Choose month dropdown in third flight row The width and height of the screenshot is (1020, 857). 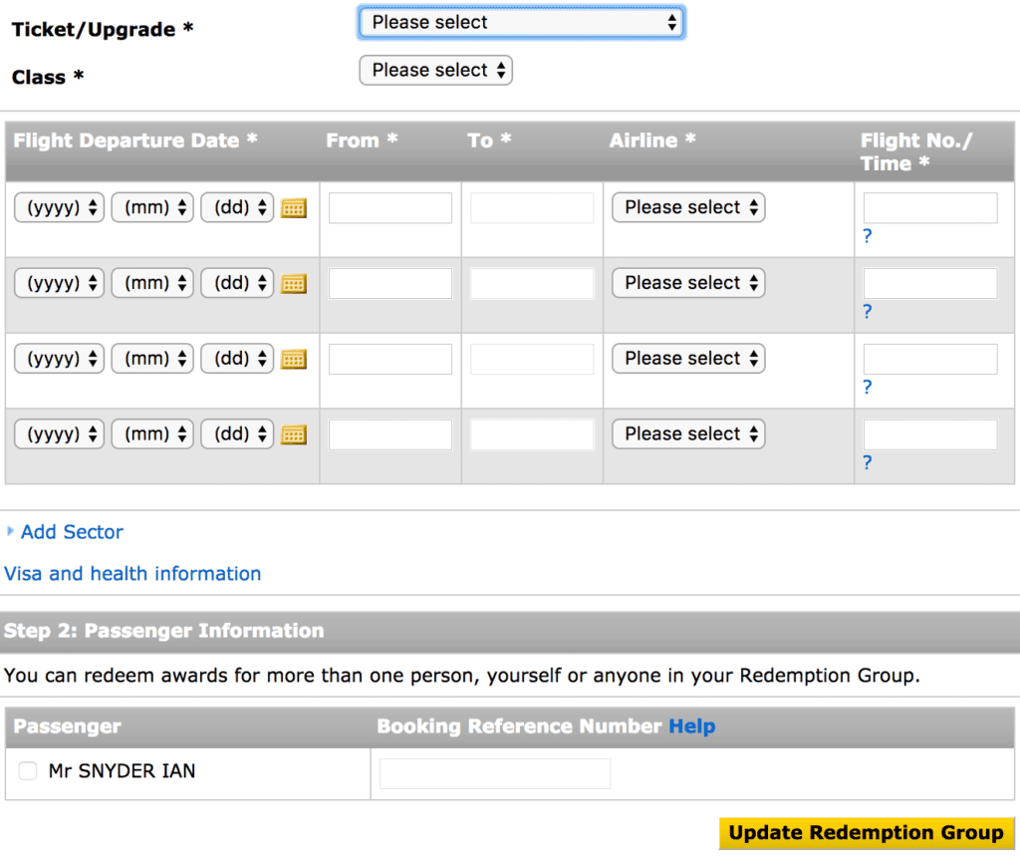[x=152, y=359]
